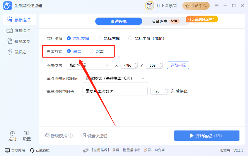Screen dimensions: 248x156
Task: Choose the 双击 click mode
Action: [92, 51]
